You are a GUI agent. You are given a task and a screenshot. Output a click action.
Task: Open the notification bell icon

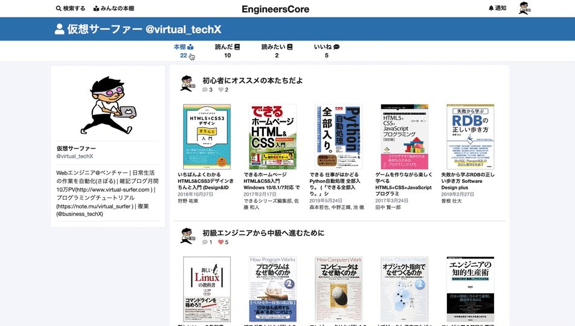491,8
